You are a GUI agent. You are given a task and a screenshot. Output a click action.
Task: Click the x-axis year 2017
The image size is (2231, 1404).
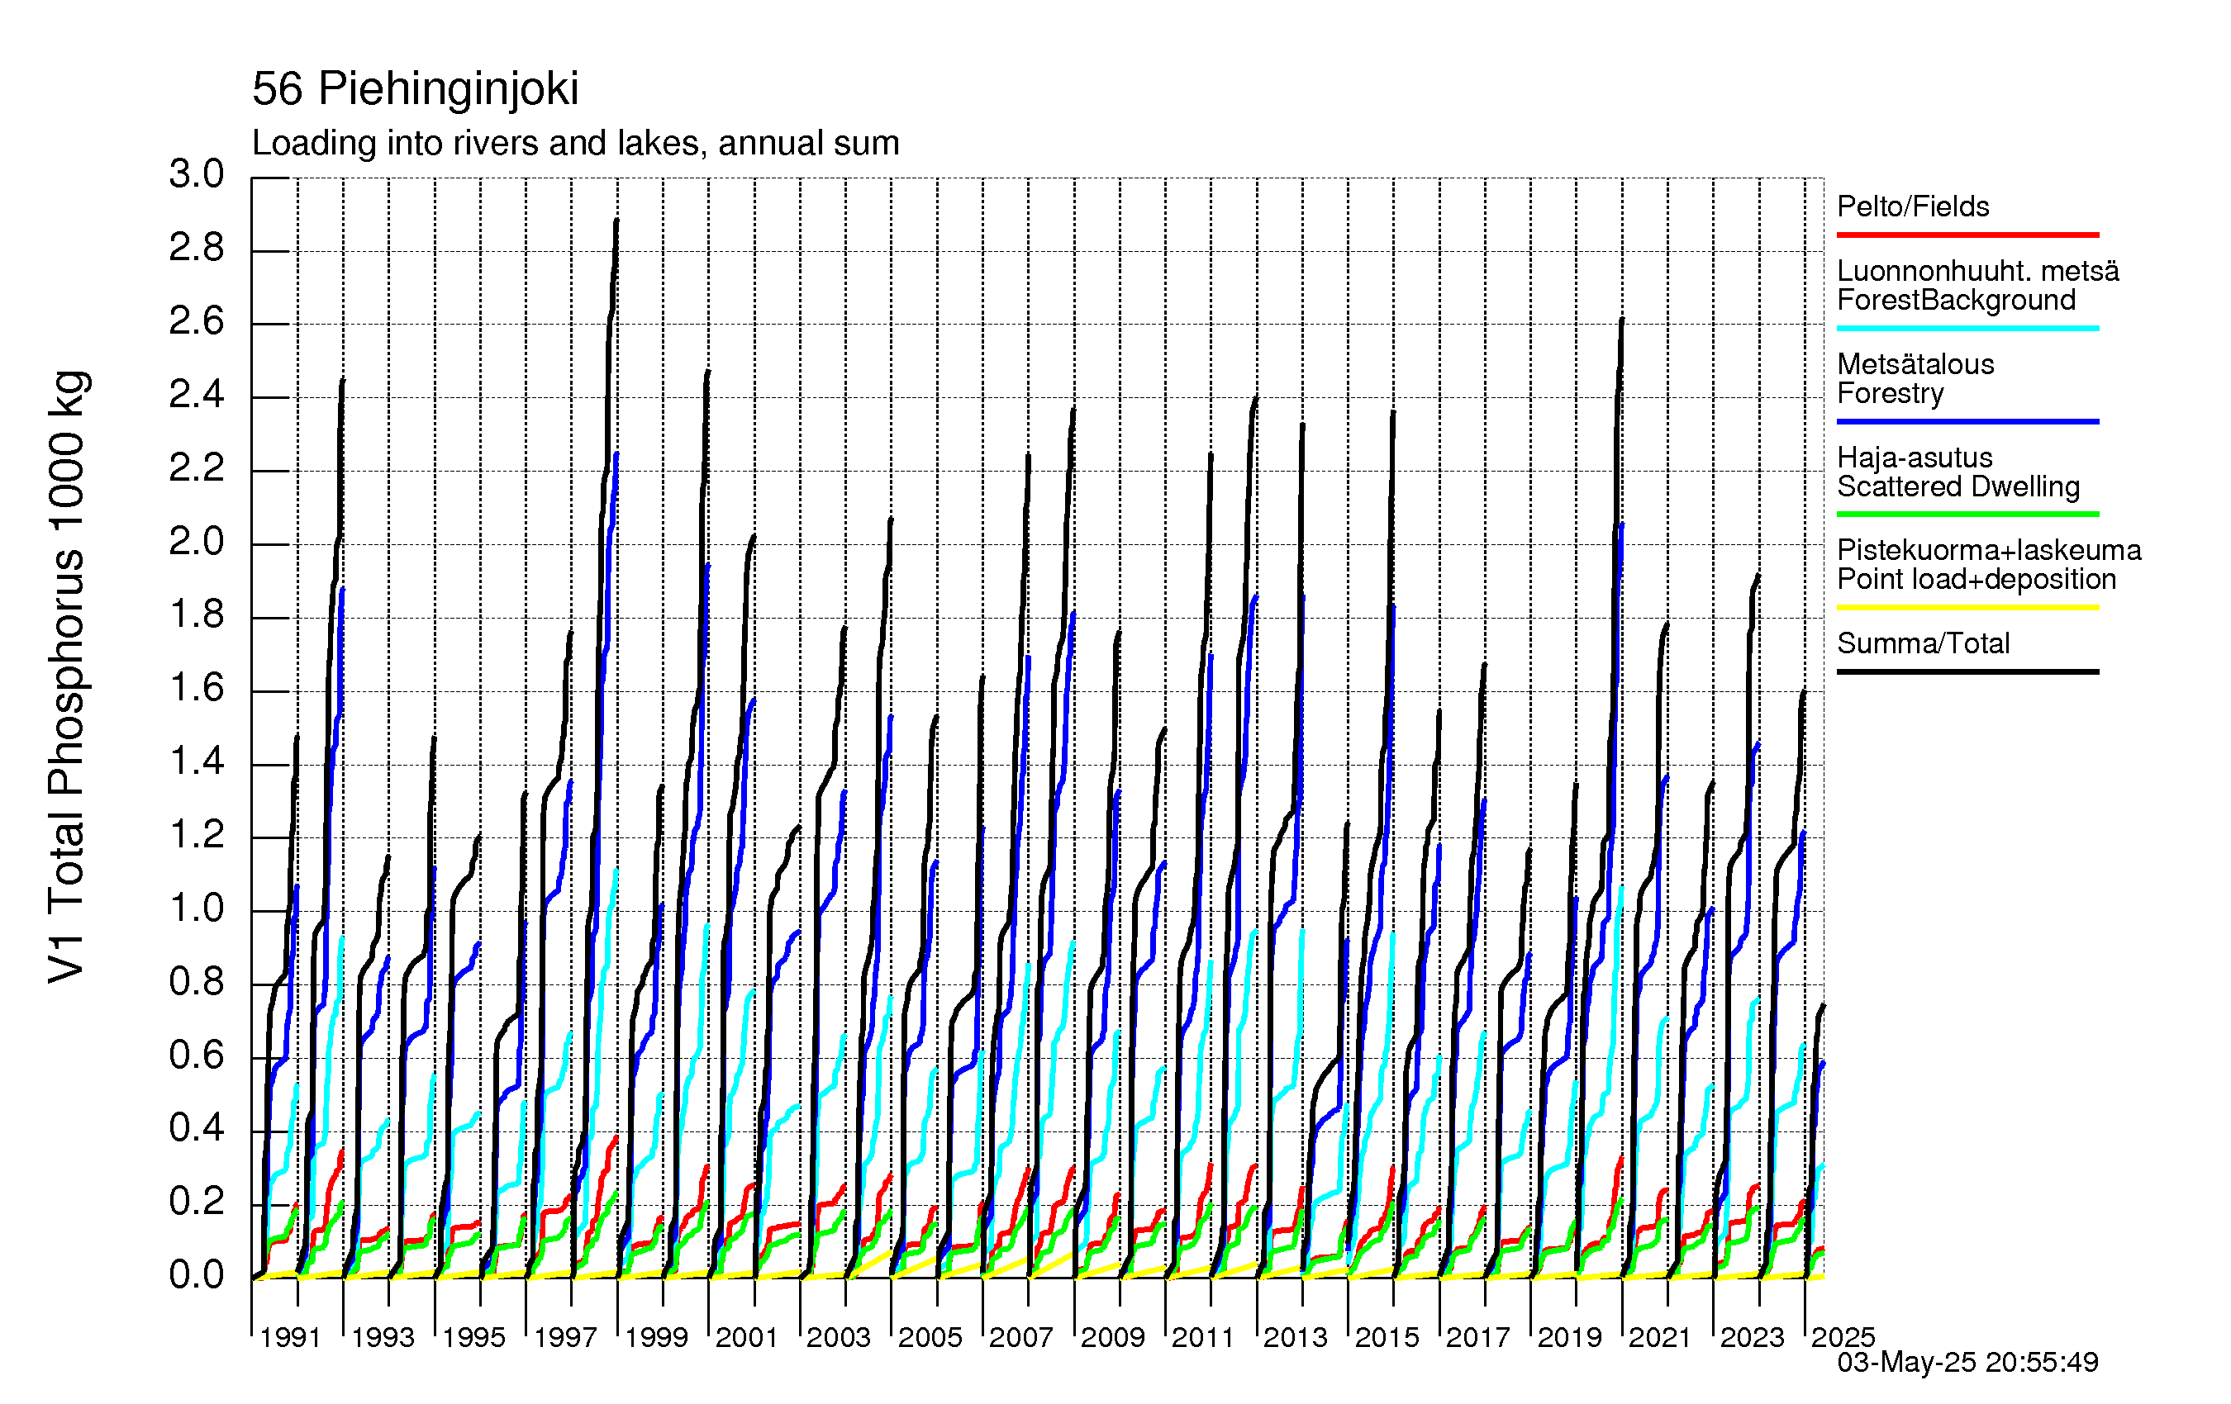click(x=1477, y=1337)
